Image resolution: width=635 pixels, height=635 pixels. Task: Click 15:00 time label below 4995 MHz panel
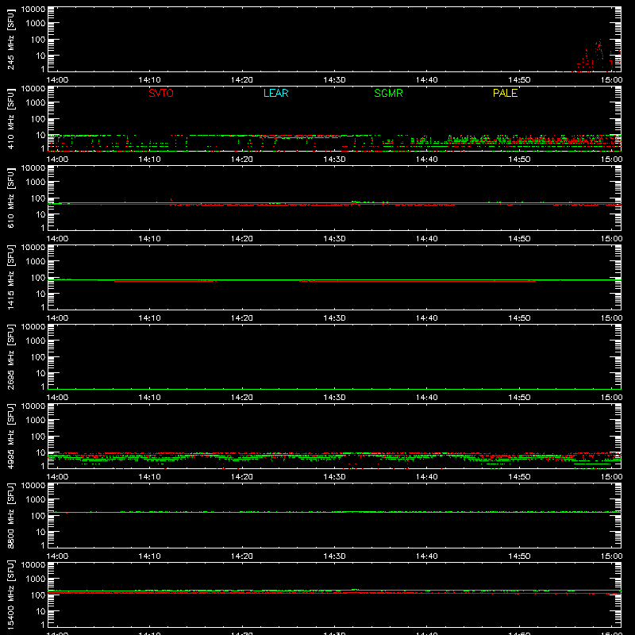[x=611, y=477]
